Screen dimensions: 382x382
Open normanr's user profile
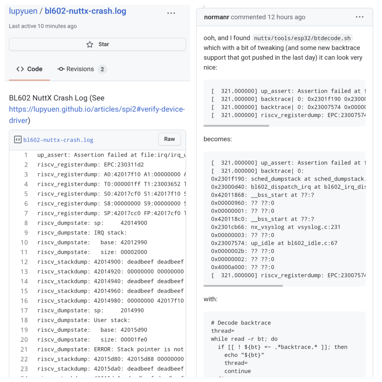tap(216, 17)
